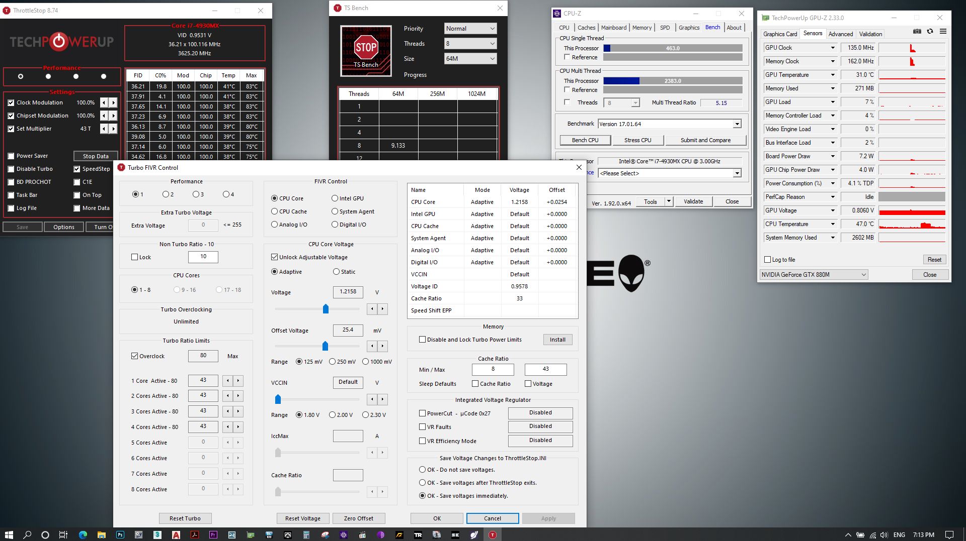This screenshot has height=541, width=966.
Task: Open Adobe Acrobat from the taskbar
Action: coord(194,534)
